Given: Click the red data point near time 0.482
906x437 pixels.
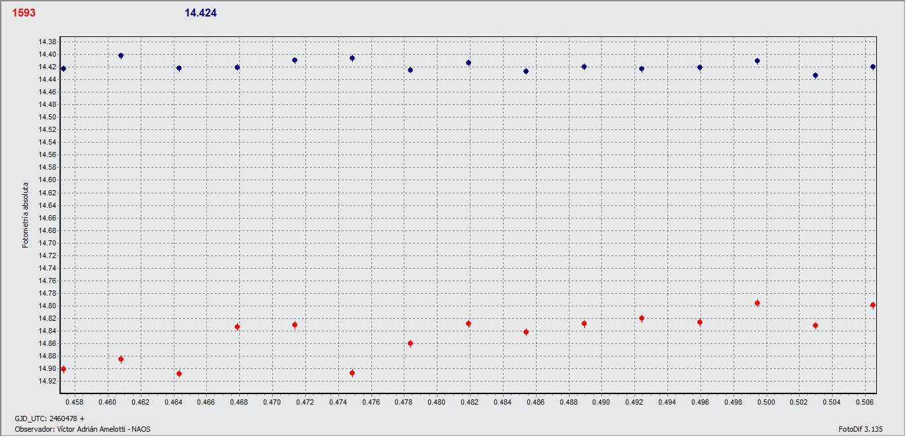Looking at the screenshot, I should click(469, 323).
